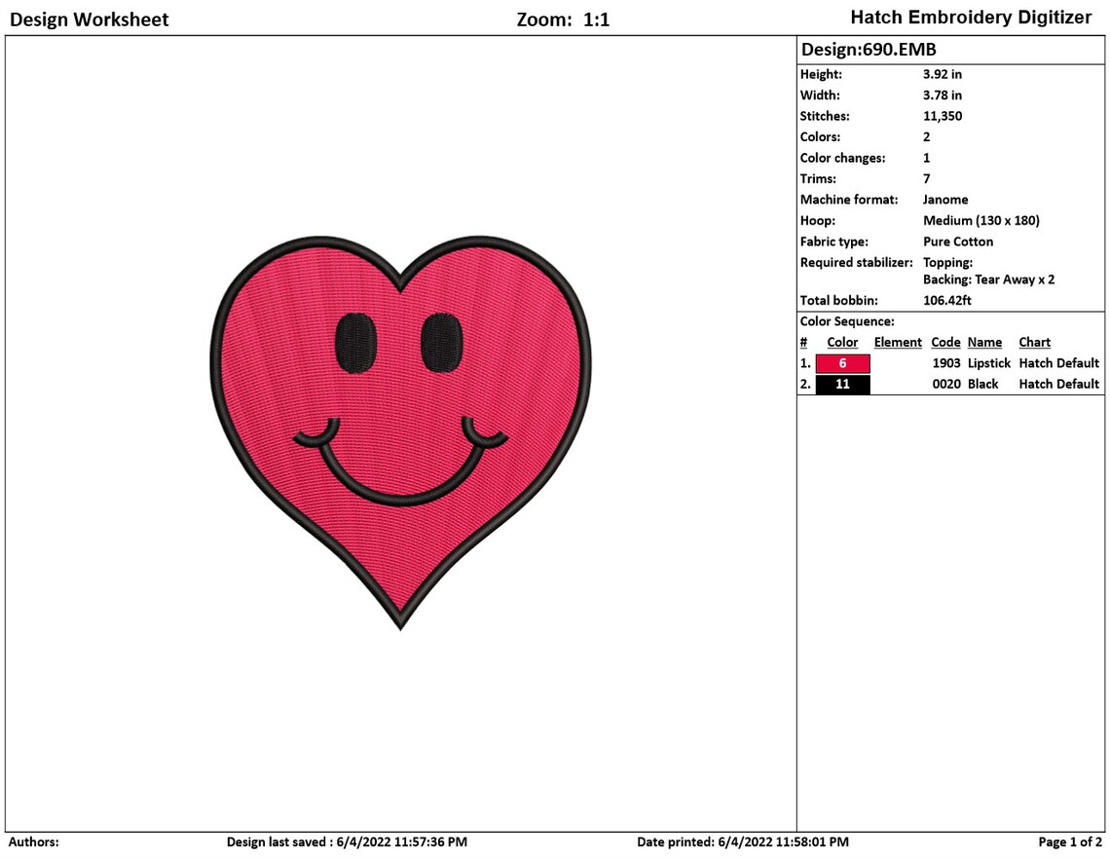The height and width of the screenshot is (858, 1110).
Task: Select the Stitches count 11,350
Action: click(x=943, y=116)
